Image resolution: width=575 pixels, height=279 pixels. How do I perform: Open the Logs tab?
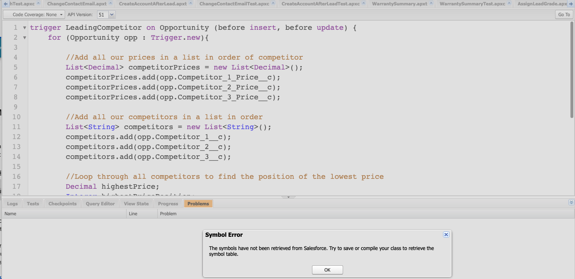click(12, 204)
